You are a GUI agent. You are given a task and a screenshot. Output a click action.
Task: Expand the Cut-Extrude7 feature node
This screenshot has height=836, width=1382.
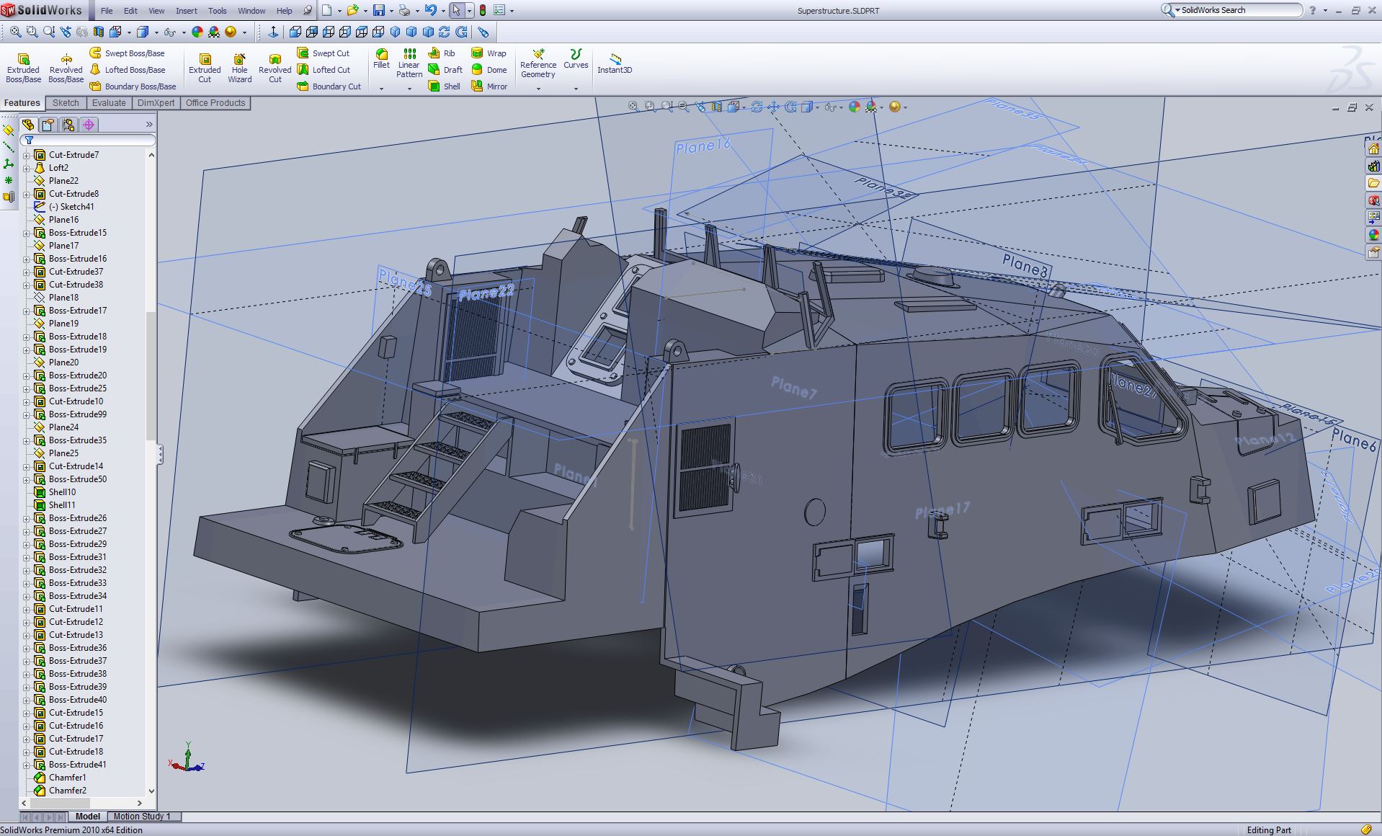tap(27, 155)
